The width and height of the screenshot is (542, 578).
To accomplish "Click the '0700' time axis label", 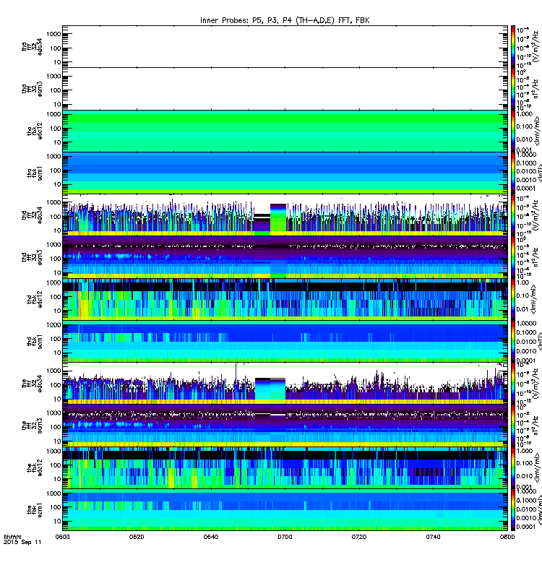I will [x=285, y=537].
